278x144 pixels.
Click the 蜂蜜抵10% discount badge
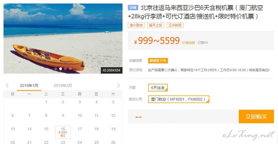click(x=158, y=61)
